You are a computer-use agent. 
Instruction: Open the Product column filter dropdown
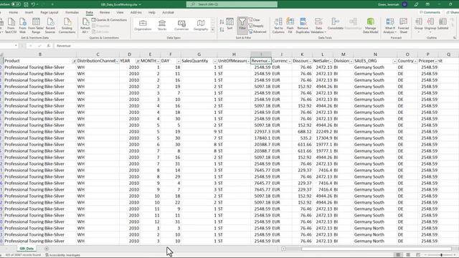coord(74,61)
